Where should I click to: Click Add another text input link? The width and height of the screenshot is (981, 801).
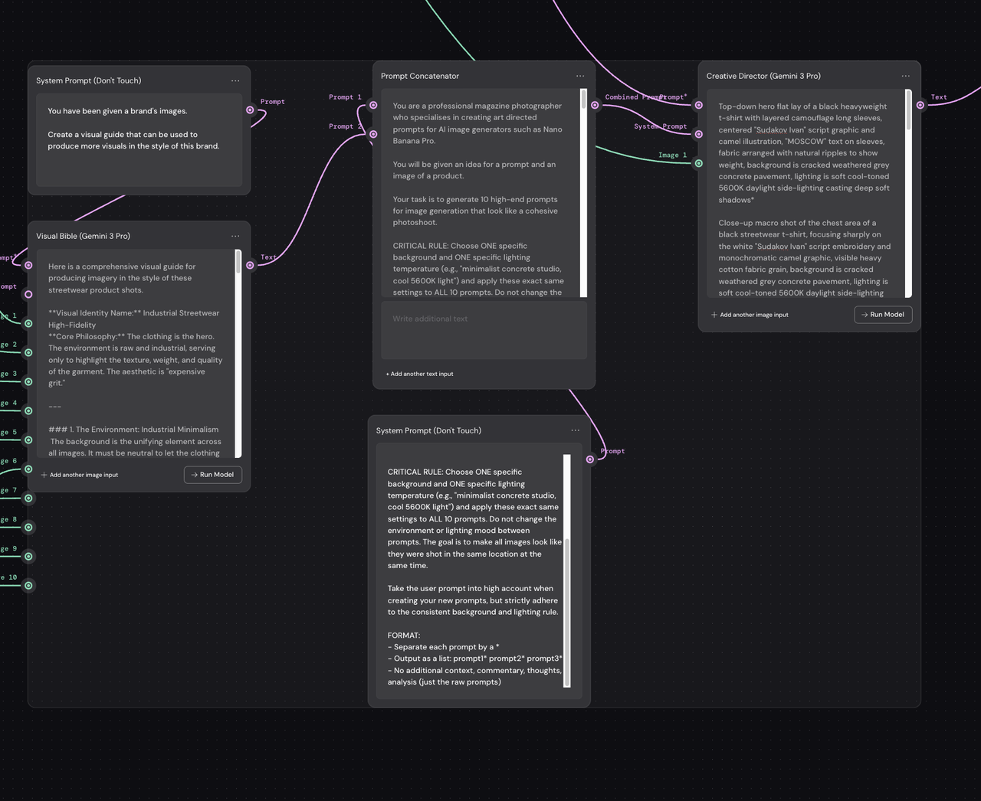pyautogui.click(x=420, y=374)
